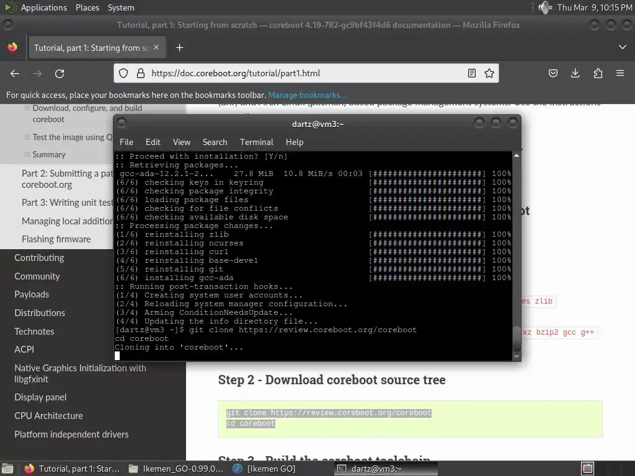Open the Terminal menu in terminal window
The width and height of the screenshot is (635, 476).
coord(256,142)
